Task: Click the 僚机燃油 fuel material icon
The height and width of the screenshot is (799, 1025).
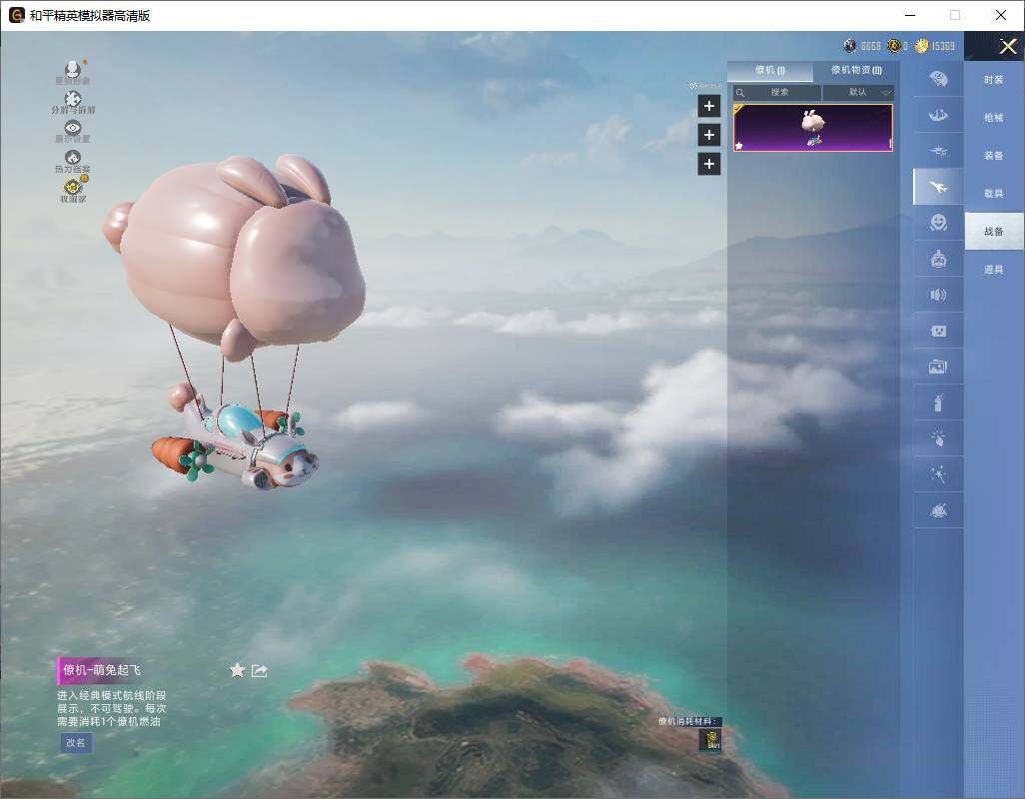Action: pos(710,739)
